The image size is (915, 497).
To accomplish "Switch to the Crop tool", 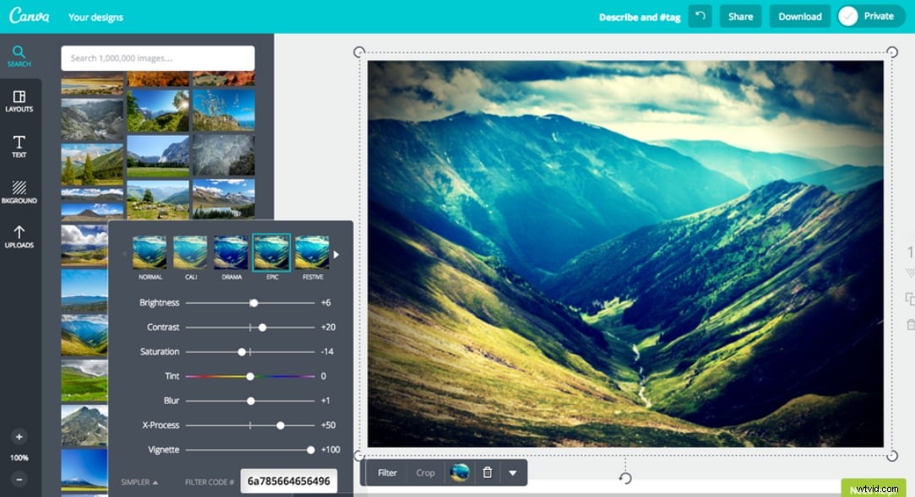I will pos(426,473).
